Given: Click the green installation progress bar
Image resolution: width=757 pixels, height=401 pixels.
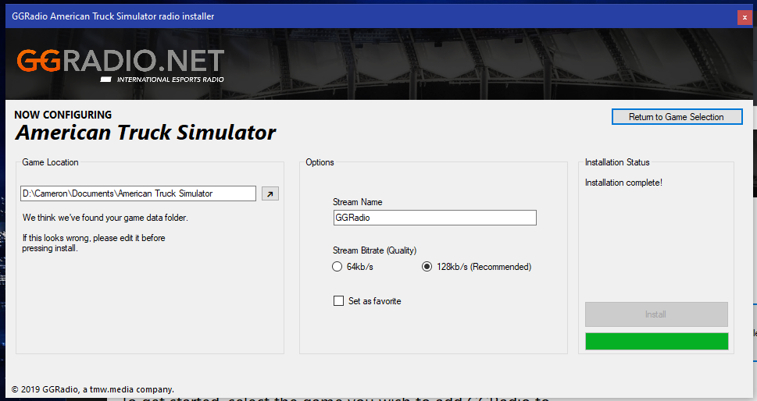Looking at the screenshot, I should 656,341.
